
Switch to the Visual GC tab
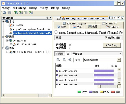pos(109,23)
